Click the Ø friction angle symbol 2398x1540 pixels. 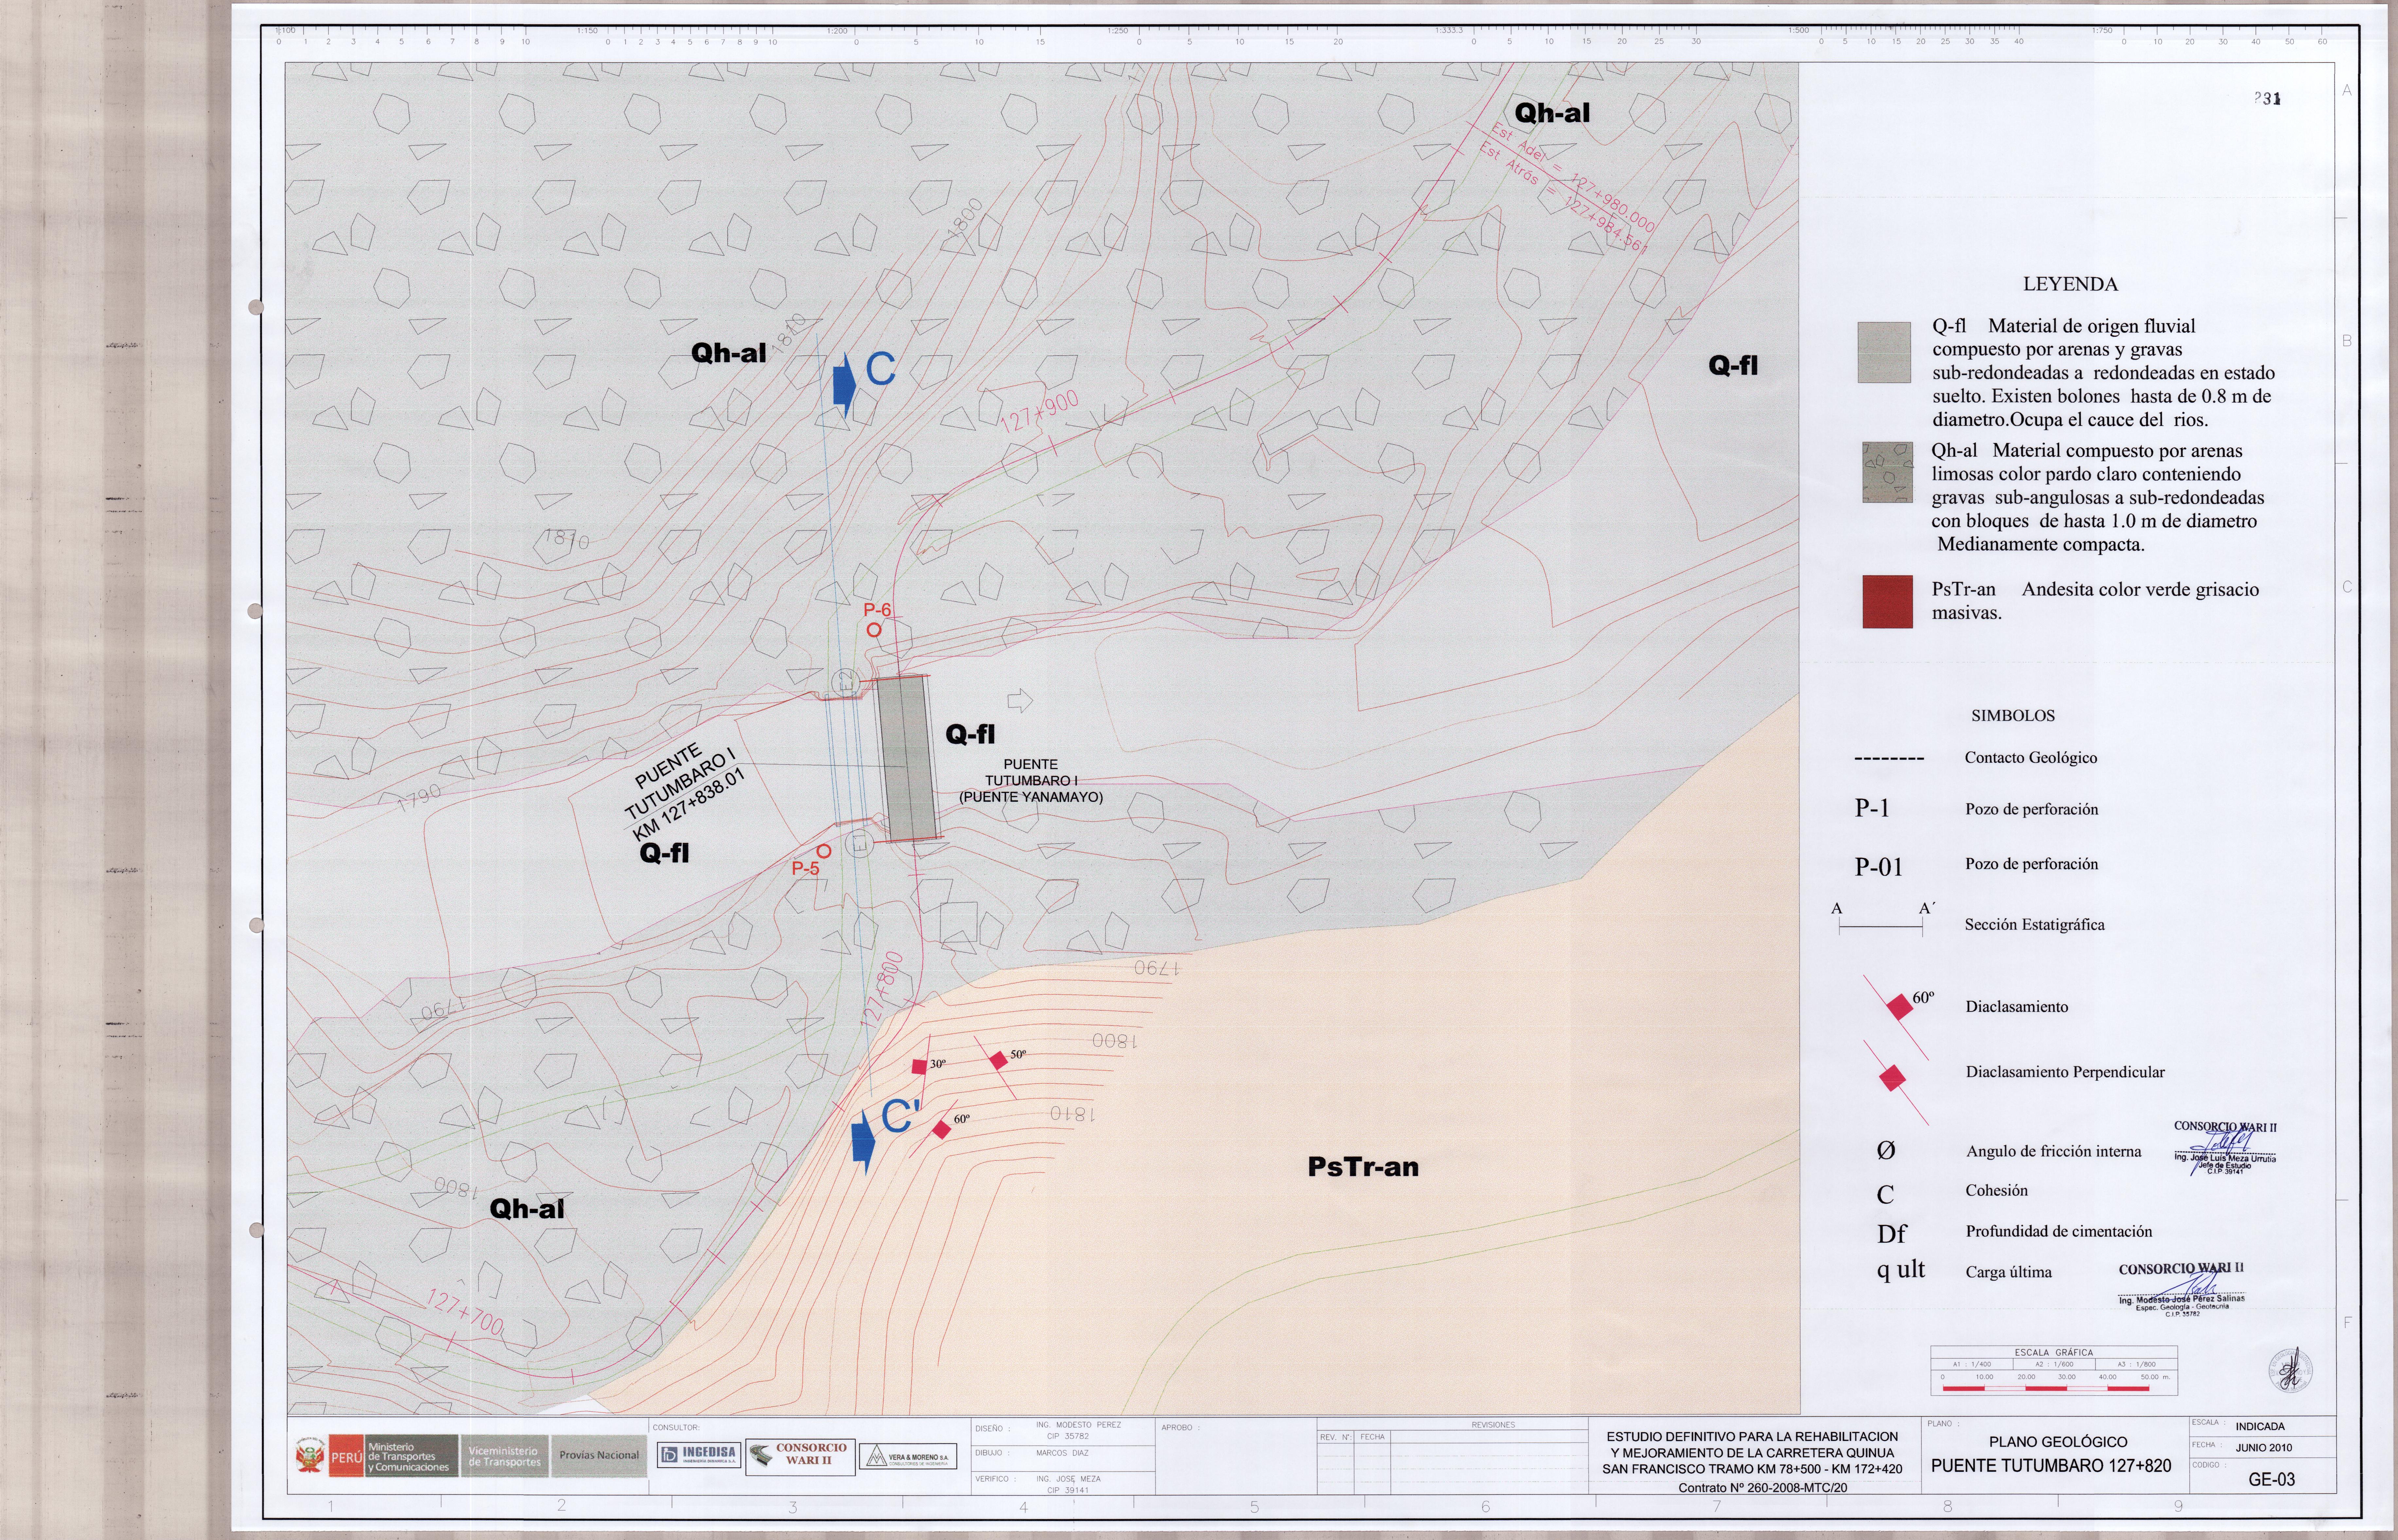1886,1151
